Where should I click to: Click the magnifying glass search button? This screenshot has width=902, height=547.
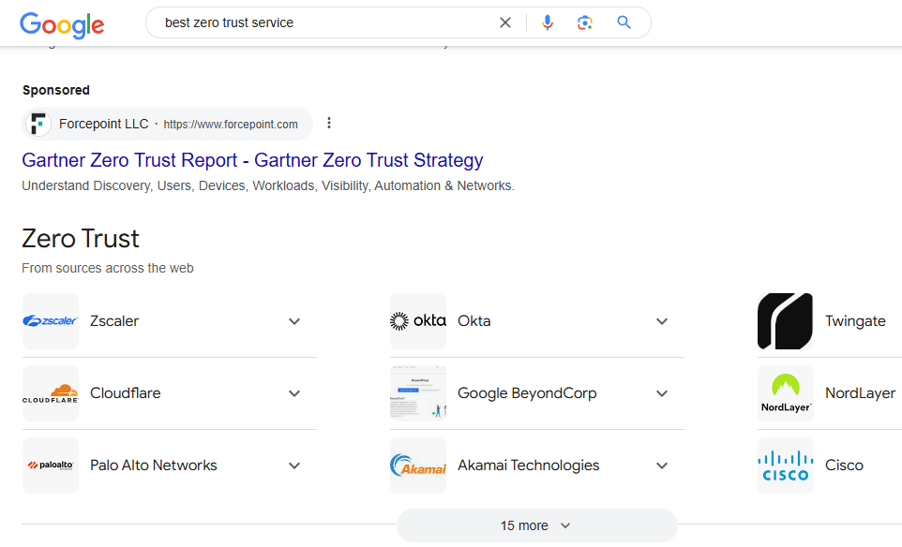click(x=624, y=22)
